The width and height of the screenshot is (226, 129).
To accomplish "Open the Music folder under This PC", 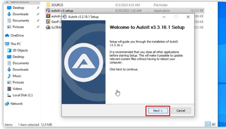I will 17,76.
